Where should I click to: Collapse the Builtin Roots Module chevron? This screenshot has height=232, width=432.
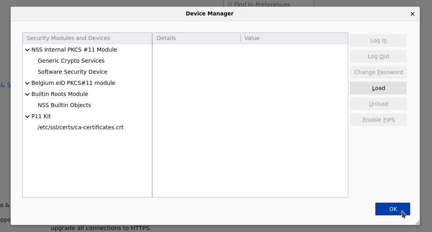(27, 94)
